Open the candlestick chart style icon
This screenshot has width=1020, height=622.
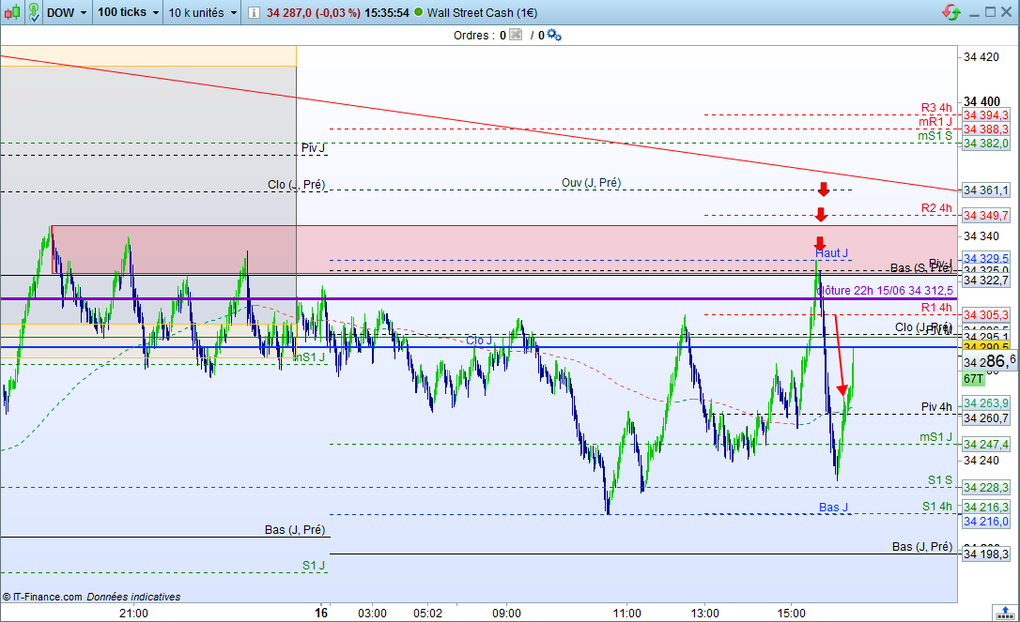(12, 12)
